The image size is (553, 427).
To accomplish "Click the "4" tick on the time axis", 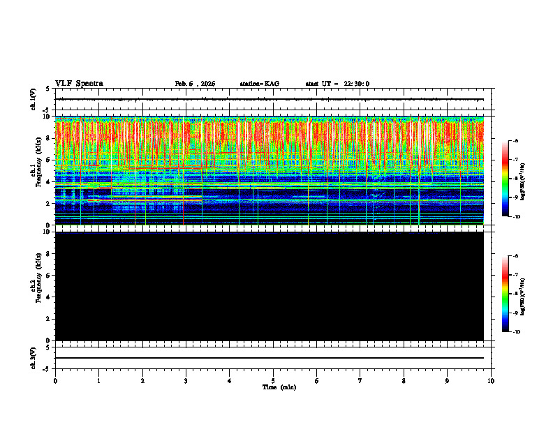I will tap(230, 381).
